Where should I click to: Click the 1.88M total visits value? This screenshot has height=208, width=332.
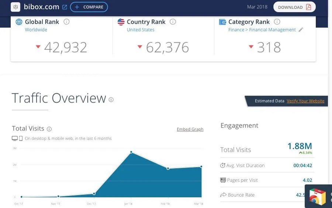[x=300, y=146]
